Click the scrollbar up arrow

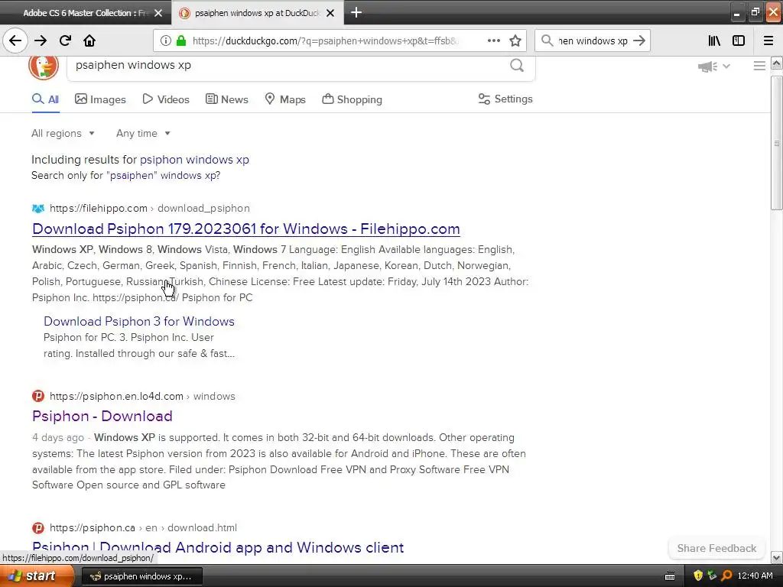click(x=776, y=63)
